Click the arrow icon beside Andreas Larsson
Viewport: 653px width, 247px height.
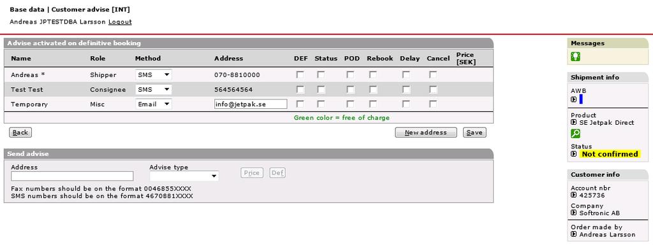click(573, 234)
